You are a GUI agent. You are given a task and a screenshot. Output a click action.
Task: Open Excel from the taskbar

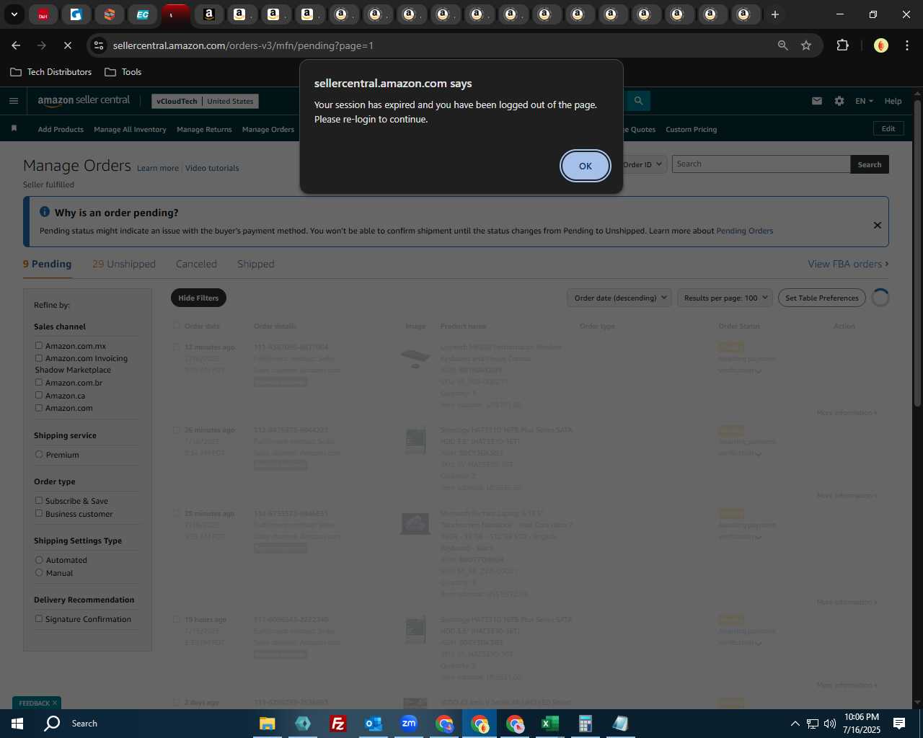(x=549, y=724)
